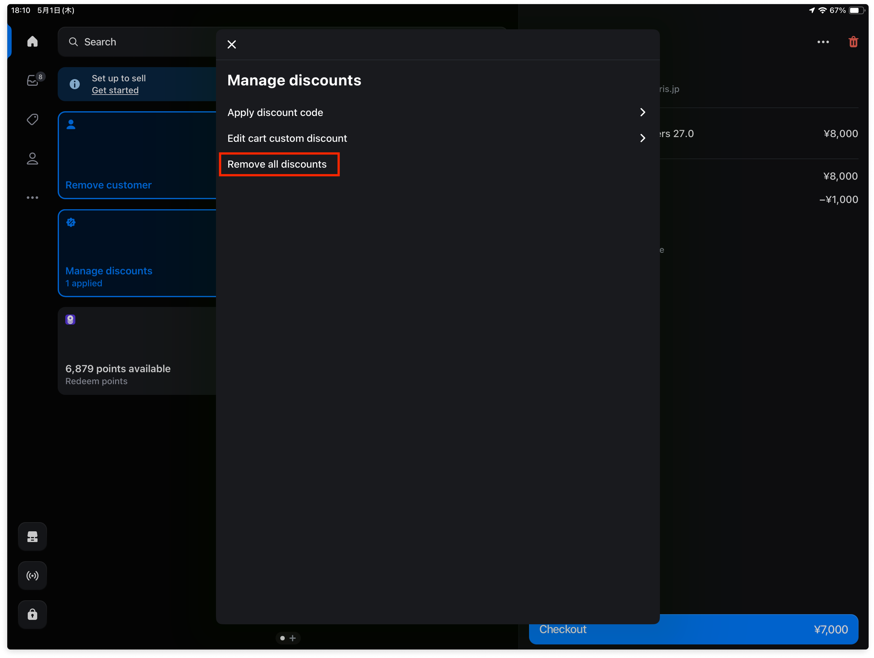Open inbox icon with 8 badge
The width and height of the screenshot is (874, 658).
click(33, 80)
